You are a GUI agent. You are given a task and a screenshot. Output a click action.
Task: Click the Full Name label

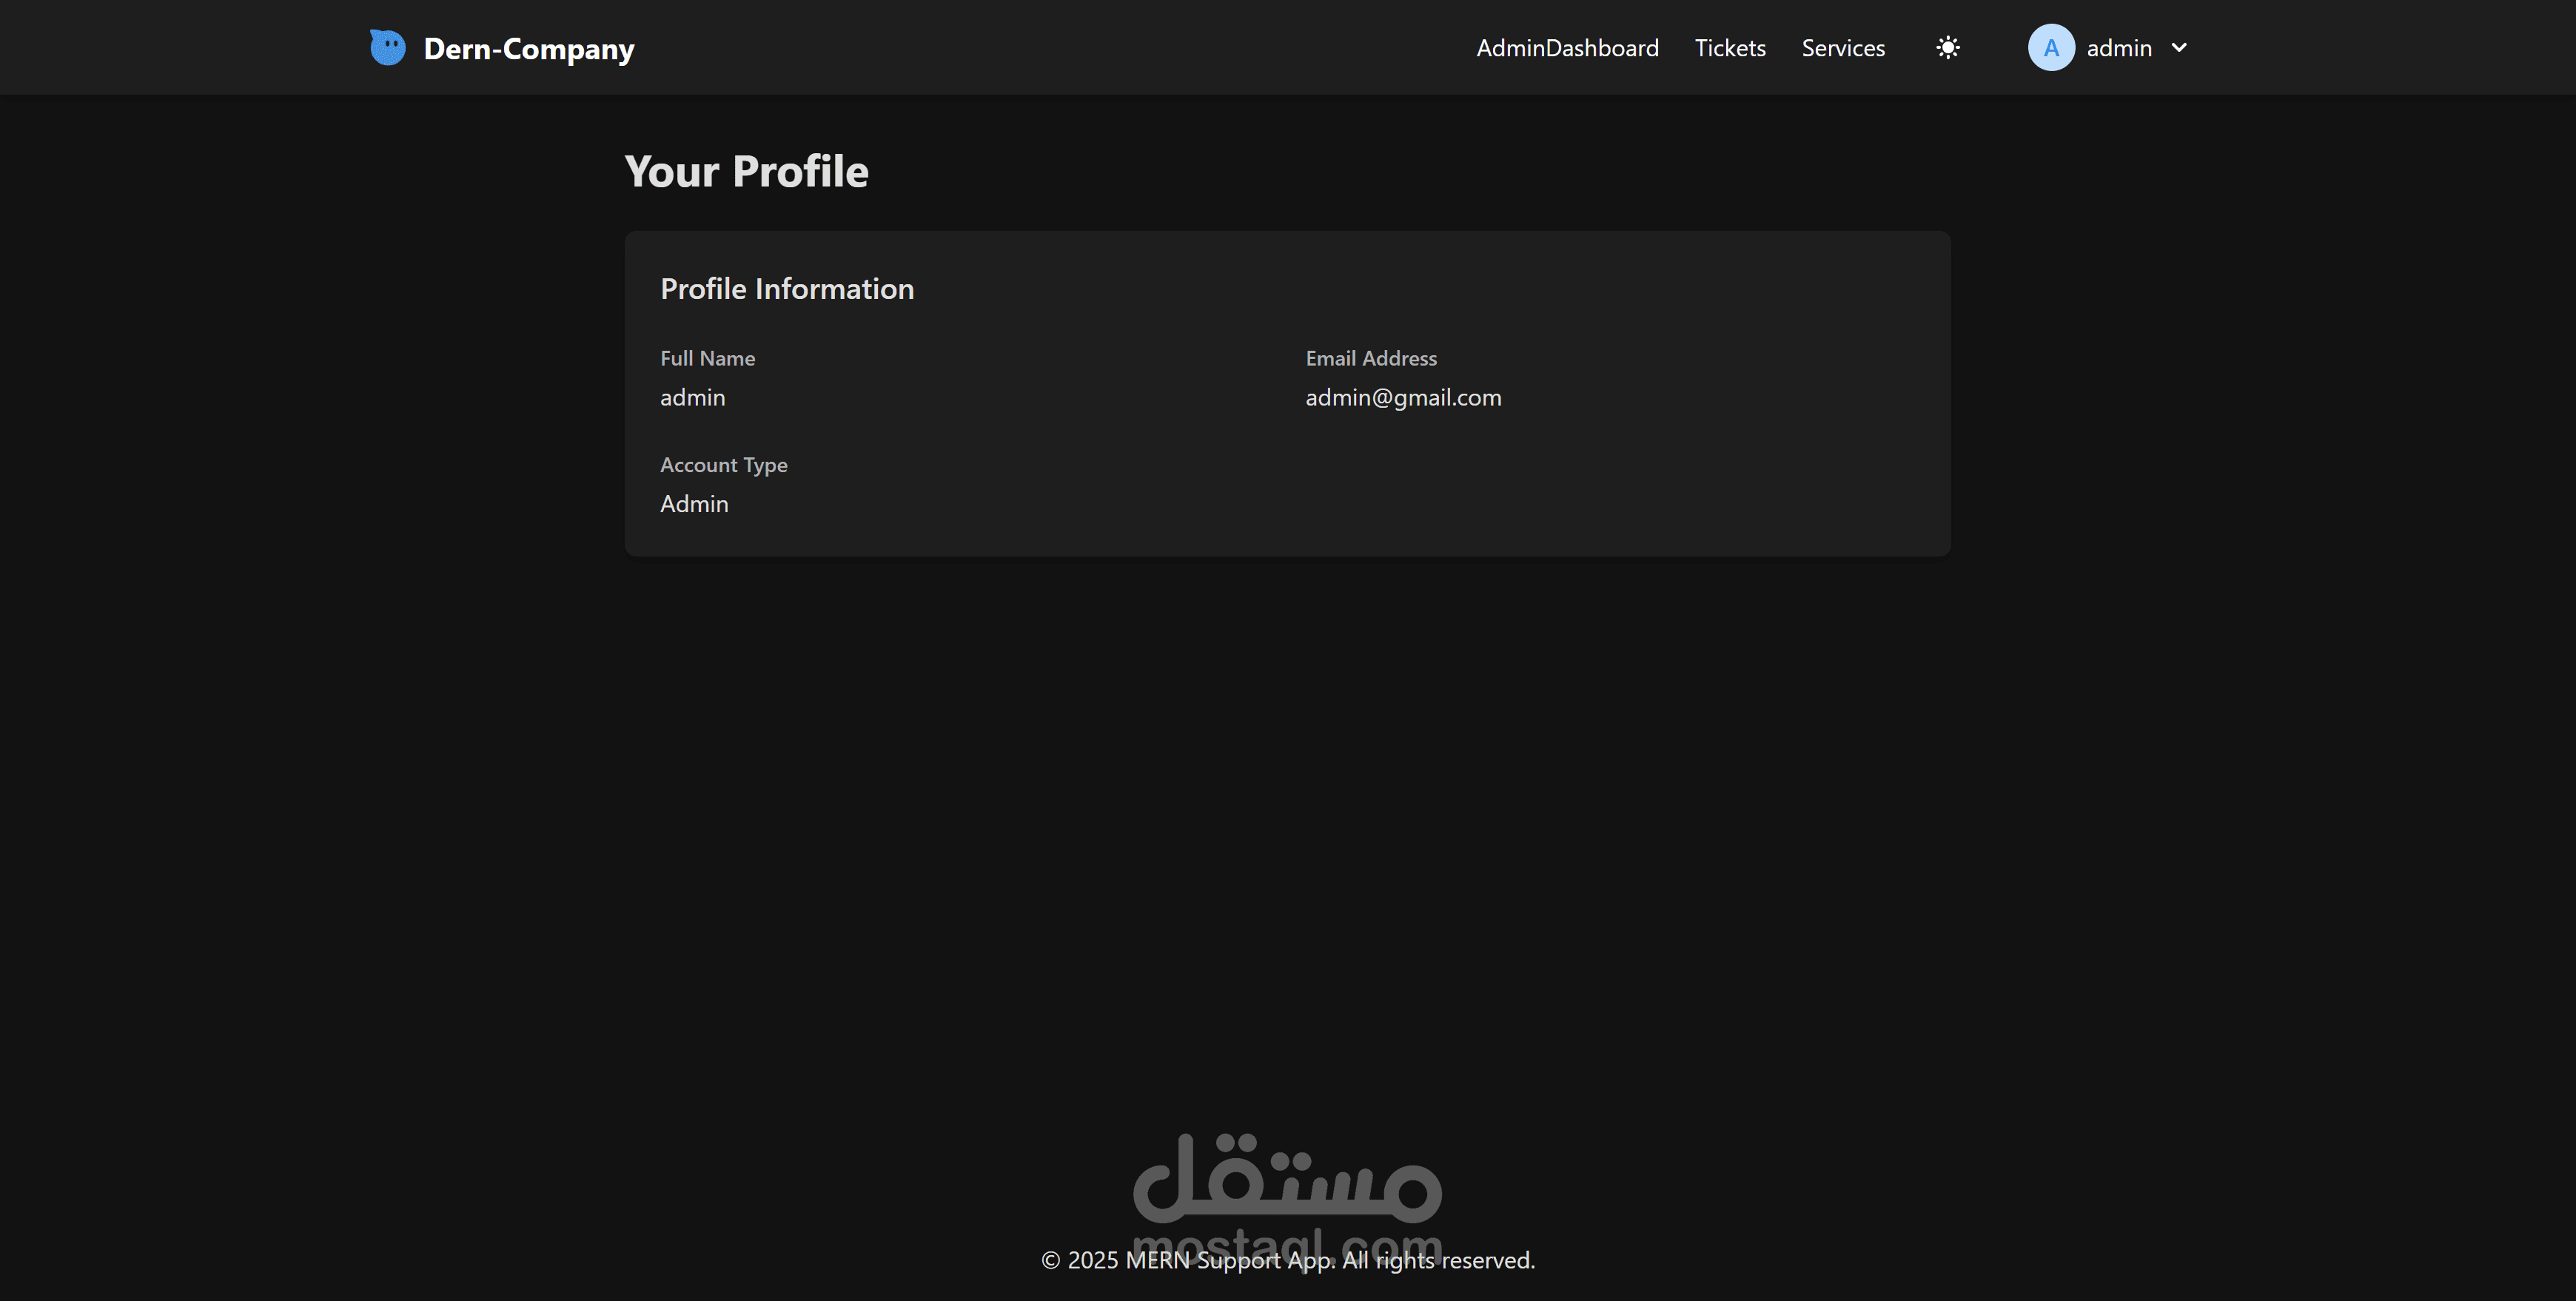[707, 358]
